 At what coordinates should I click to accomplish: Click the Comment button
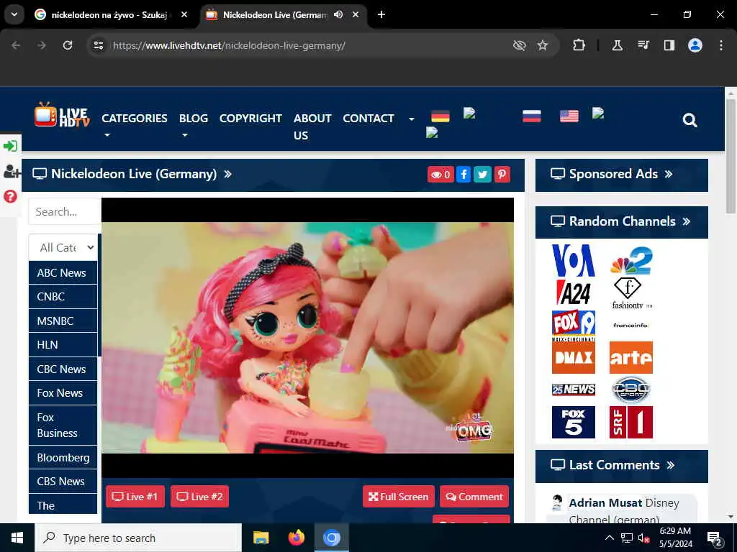(x=474, y=497)
